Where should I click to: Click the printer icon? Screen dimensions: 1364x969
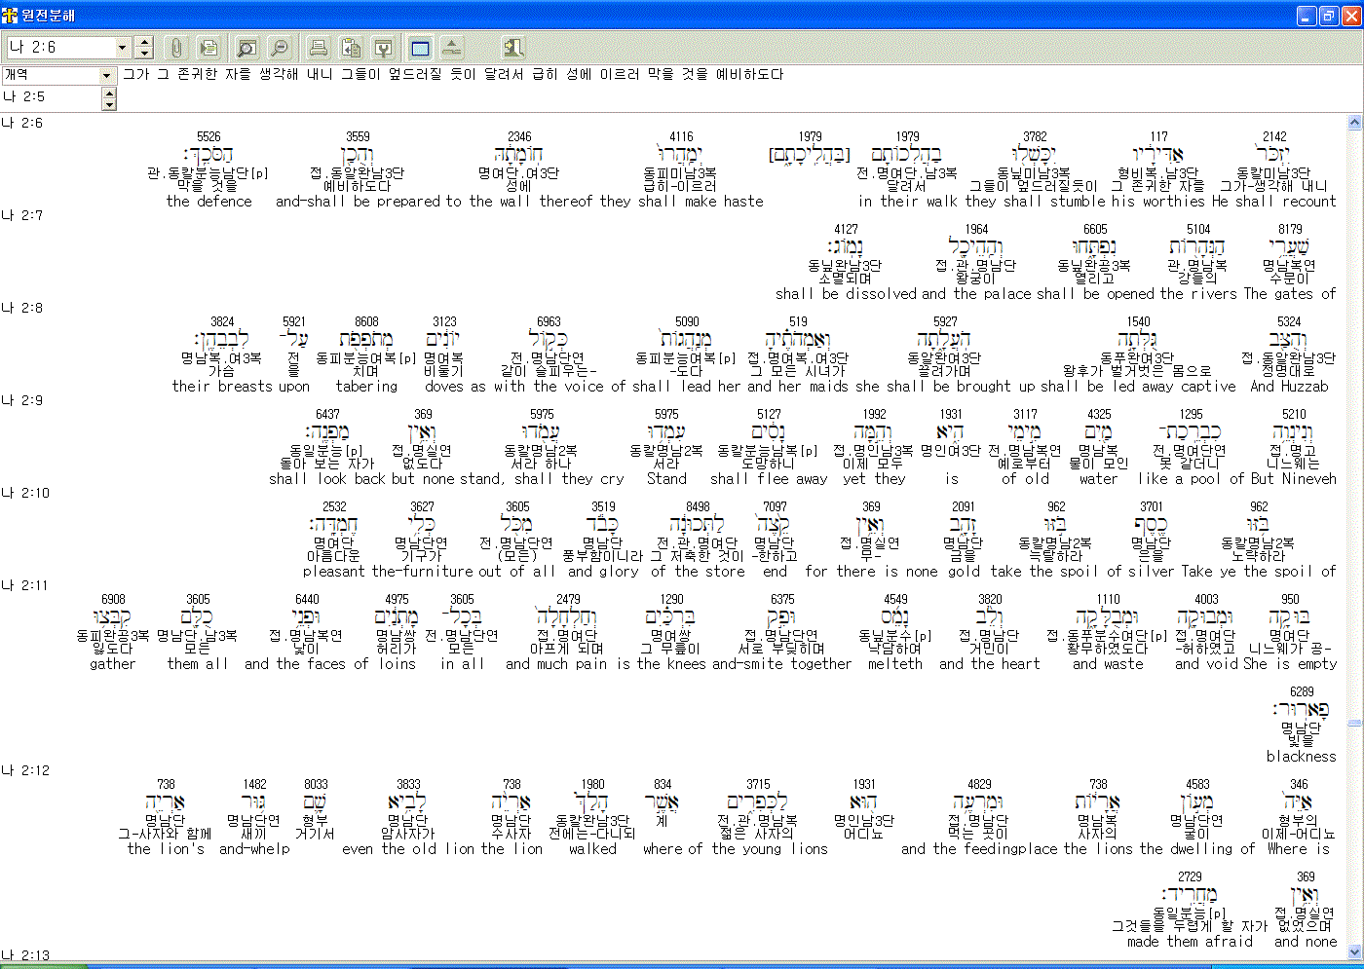click(319, 47)
